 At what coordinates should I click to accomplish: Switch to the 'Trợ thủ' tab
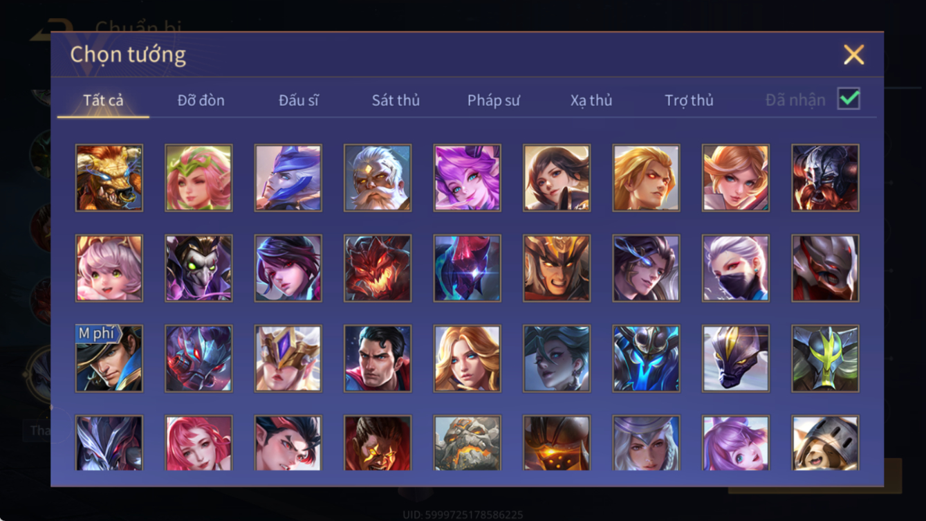689,100
